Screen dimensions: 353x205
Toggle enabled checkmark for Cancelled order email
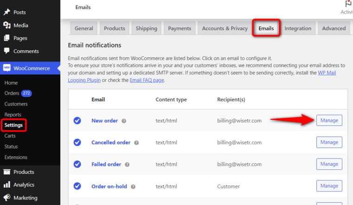pyautogui.click(x=77, y=142)
